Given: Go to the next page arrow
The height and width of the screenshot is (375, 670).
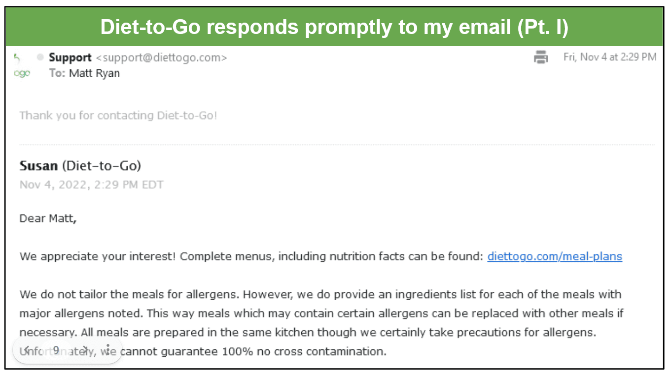Looking at the screenshot, I should [86, 350].
